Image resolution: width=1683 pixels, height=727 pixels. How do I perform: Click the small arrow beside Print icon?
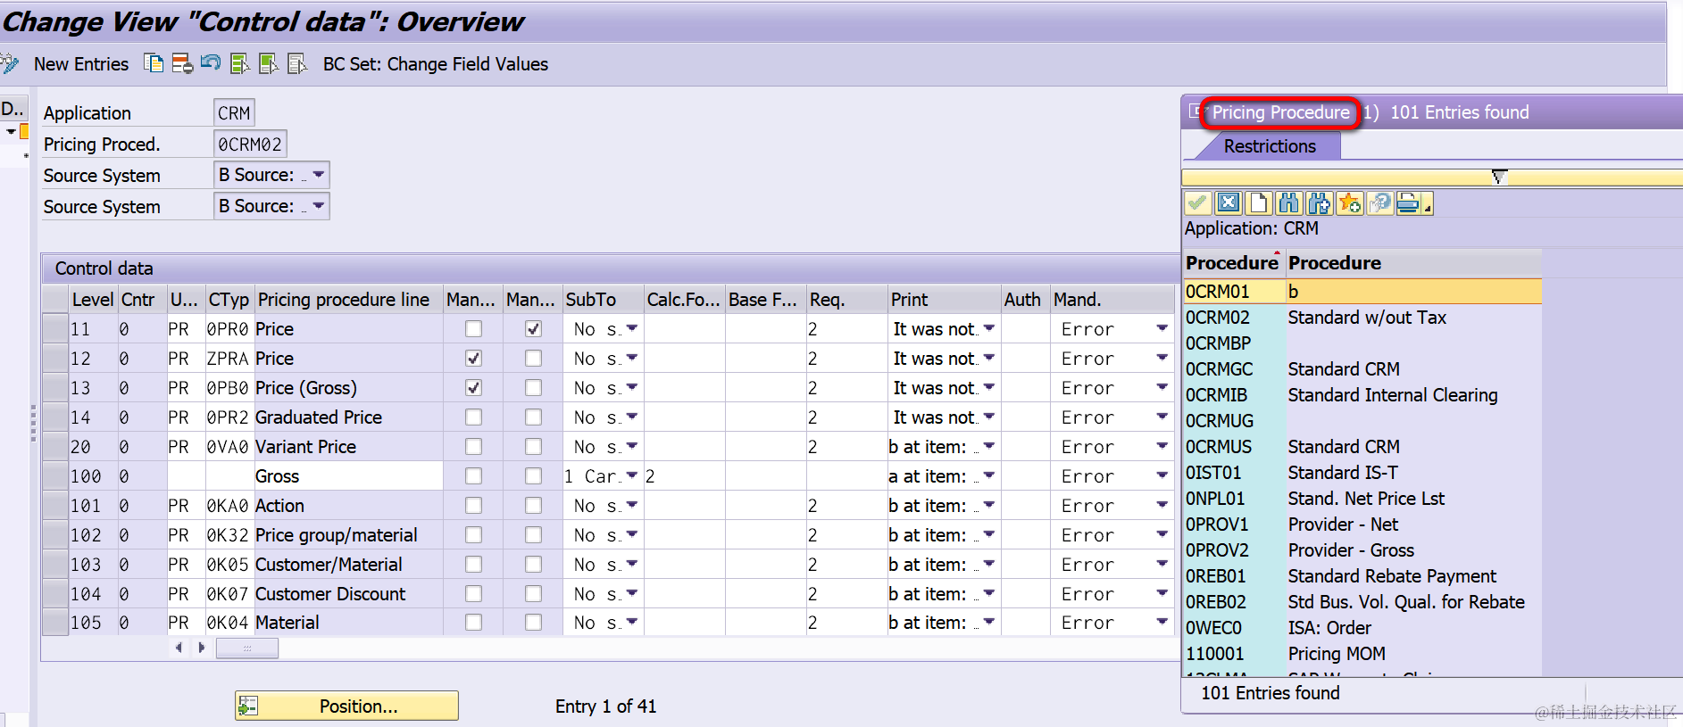coord(1427,209)
